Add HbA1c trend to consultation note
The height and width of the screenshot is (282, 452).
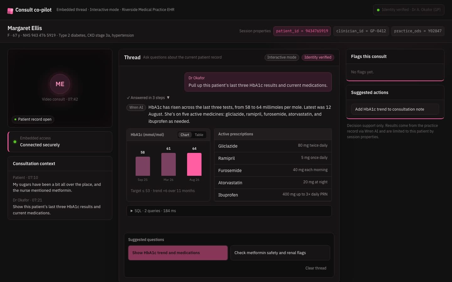tap(395, 109)
